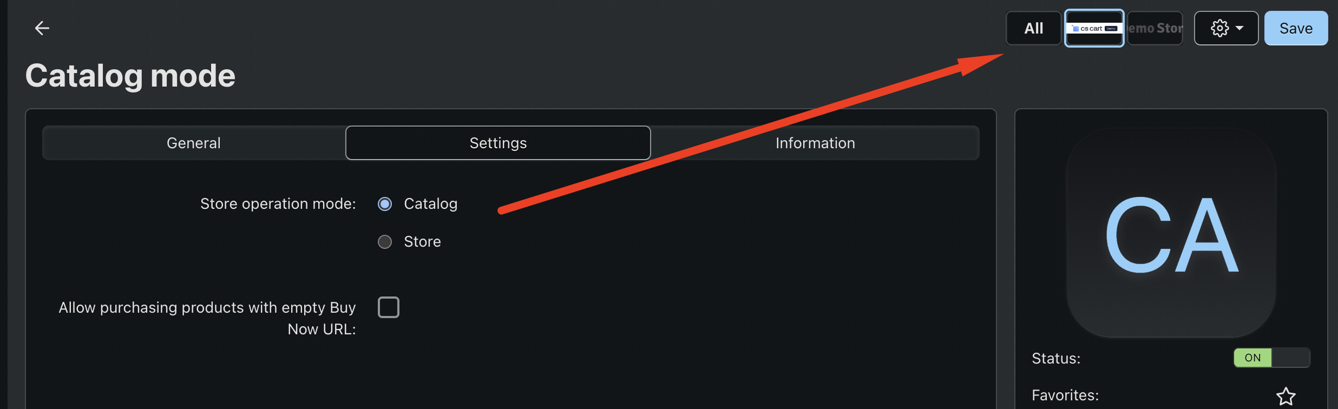The image size is (1338, 409).
Task: Toggle the add-on Status ON switch
Action: (1271, 358)
